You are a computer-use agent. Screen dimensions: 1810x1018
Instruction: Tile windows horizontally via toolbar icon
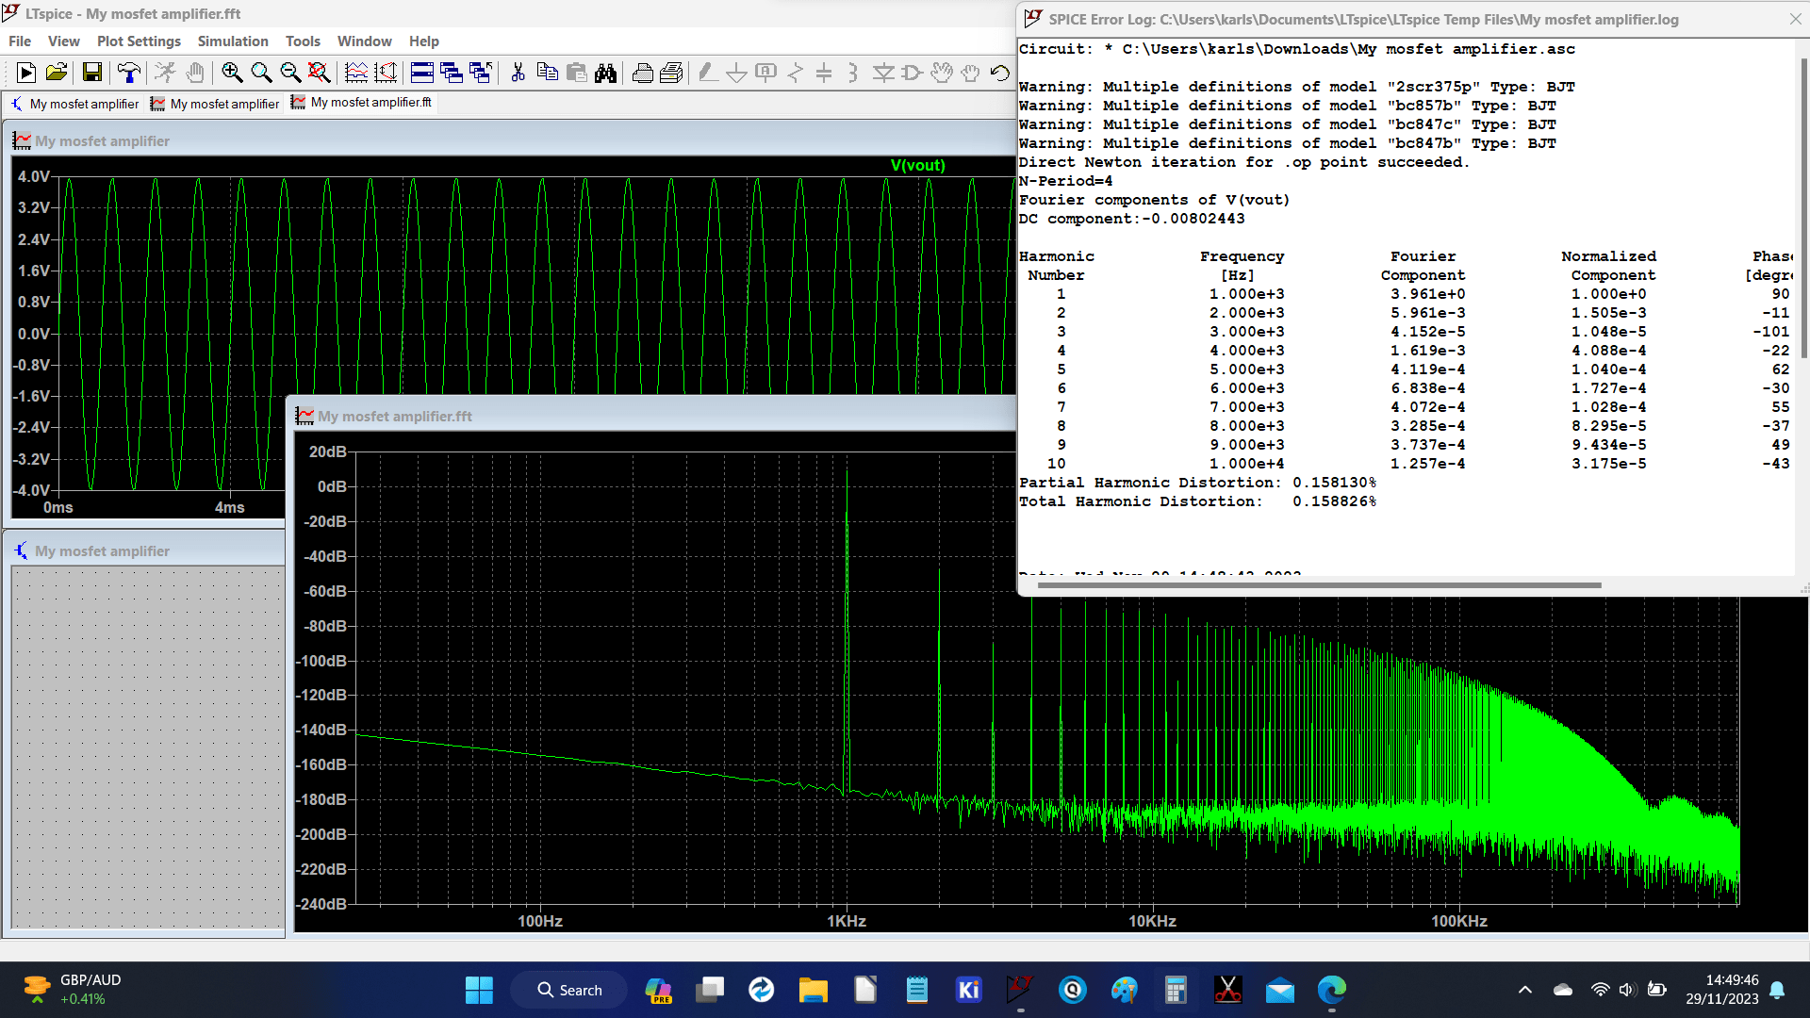coord(422,73)
